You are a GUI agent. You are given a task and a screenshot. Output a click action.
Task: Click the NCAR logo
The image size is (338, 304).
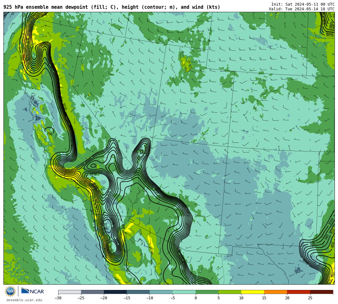pos(33,291)
